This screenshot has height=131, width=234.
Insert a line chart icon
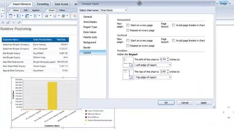click(x=55, y=16)
